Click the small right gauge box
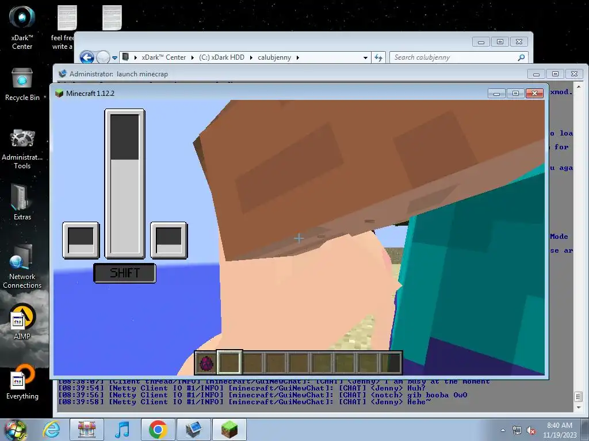The height and width of the screenshot is (441, 589). tap(169, 241)
